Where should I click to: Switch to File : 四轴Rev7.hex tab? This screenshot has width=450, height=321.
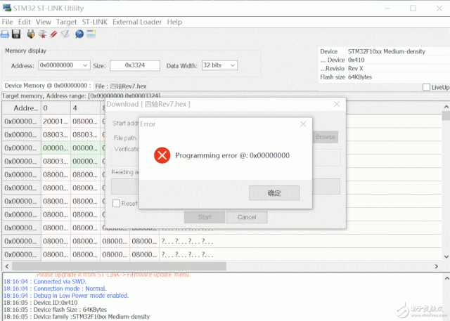click(121, 86)
